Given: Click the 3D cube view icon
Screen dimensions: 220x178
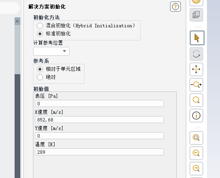Looking at the screenshot, I should click(x=196, y=15).
